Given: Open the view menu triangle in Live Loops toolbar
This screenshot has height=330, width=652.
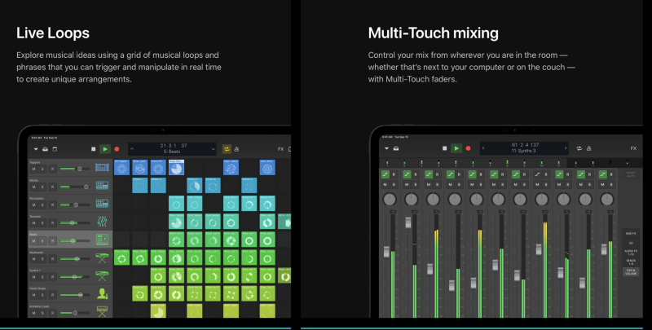Looking at the screenshot, I should coord(36,149).
